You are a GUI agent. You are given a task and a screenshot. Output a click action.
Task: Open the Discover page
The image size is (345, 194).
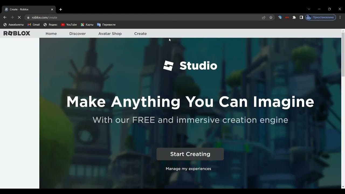[78, 34]
